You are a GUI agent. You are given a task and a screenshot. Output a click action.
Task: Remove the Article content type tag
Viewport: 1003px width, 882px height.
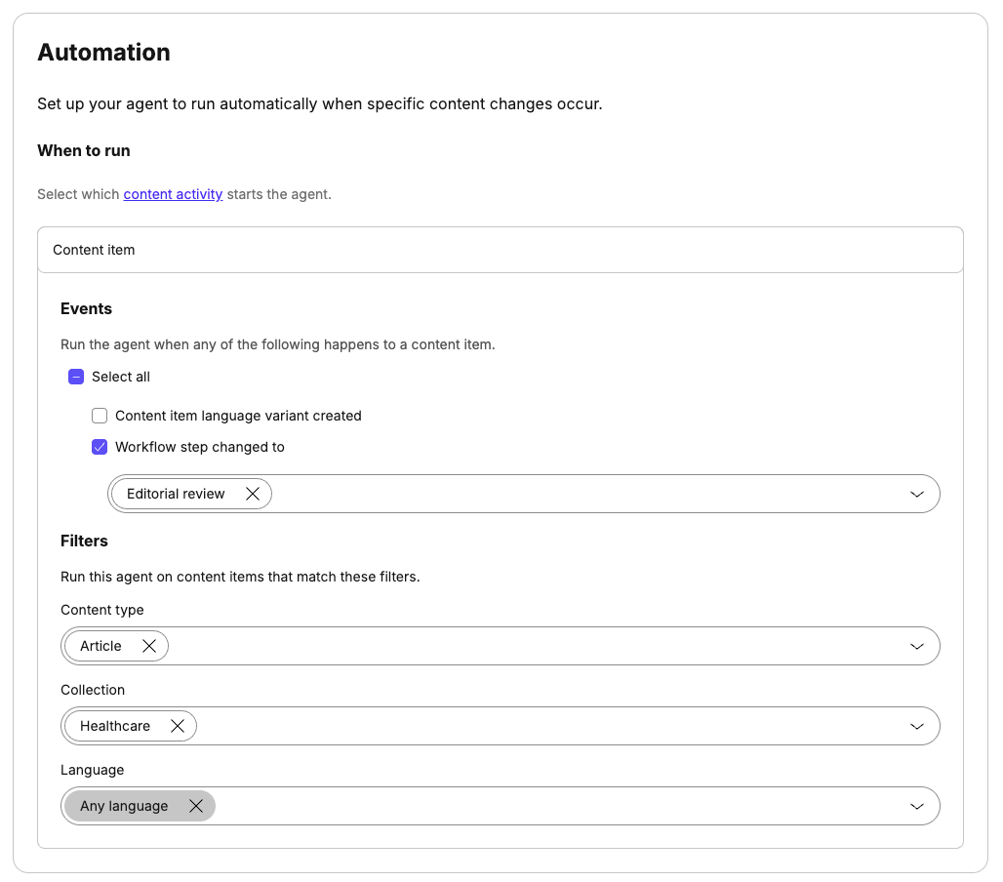point(149,646)
